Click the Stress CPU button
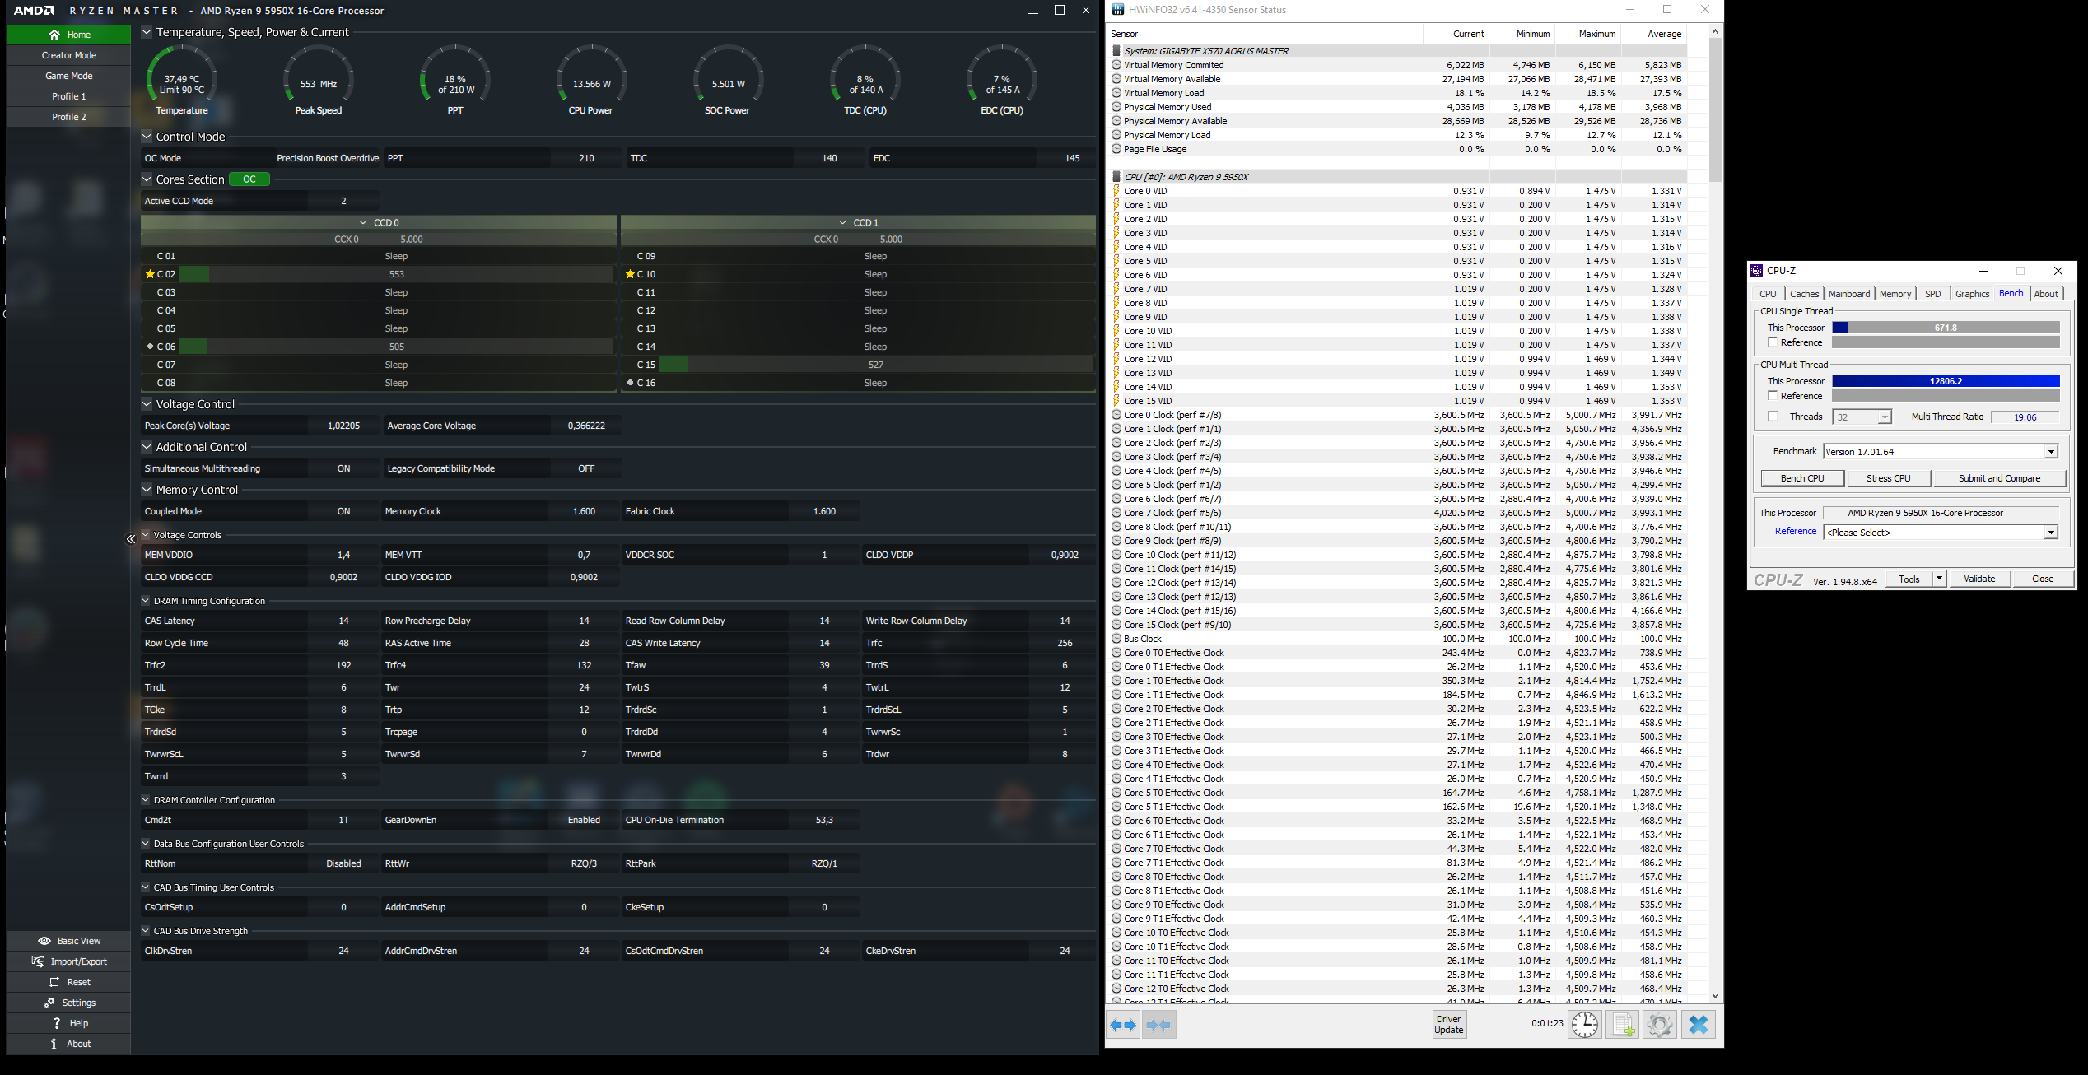 1888,478
